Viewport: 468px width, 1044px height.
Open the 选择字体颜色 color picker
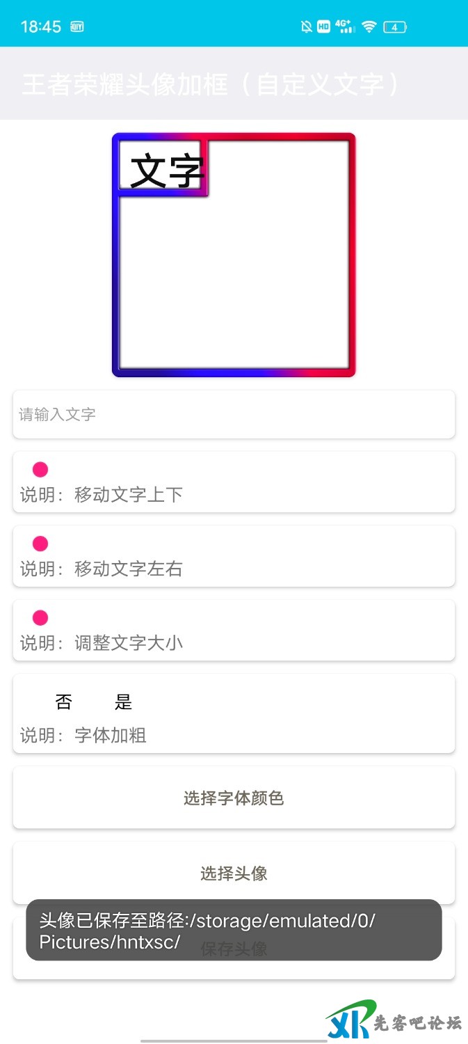[234, 798]
